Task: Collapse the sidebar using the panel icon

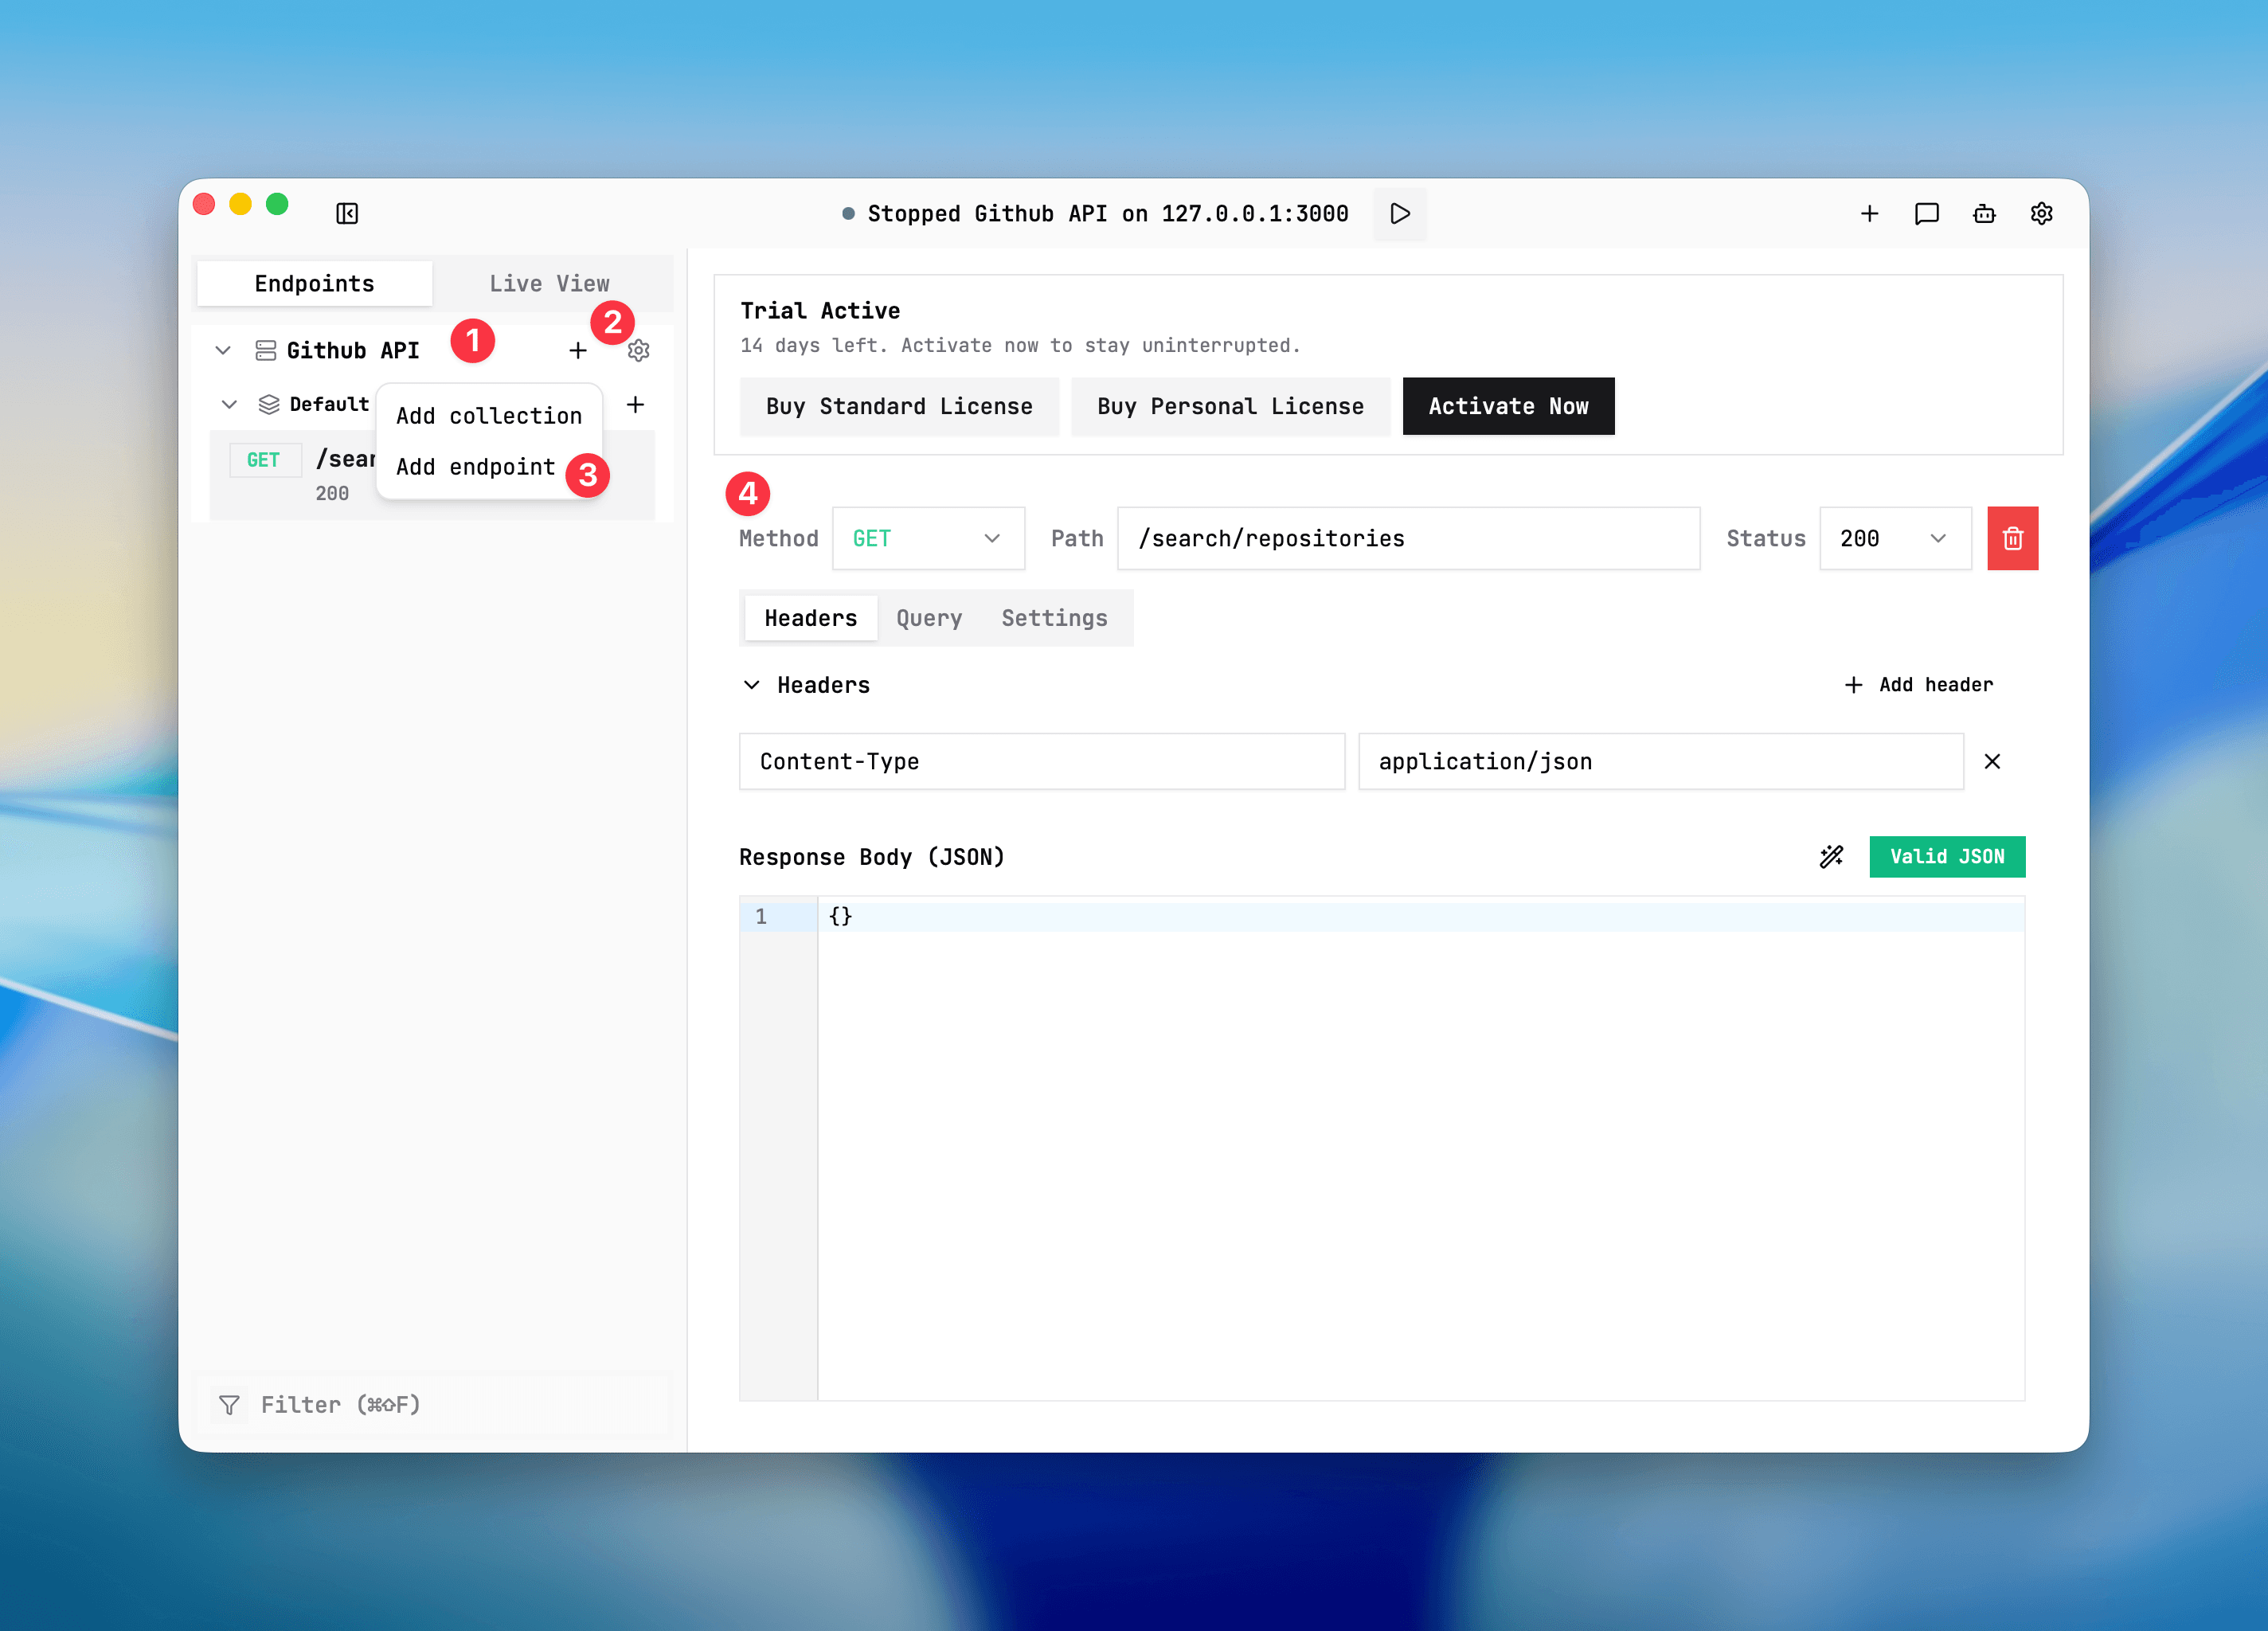Action: point(347,213)
